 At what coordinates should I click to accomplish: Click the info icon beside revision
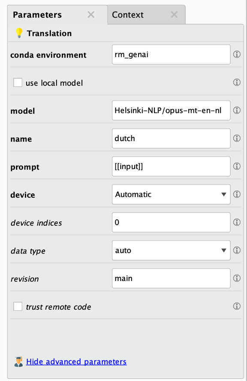point(236,278)
